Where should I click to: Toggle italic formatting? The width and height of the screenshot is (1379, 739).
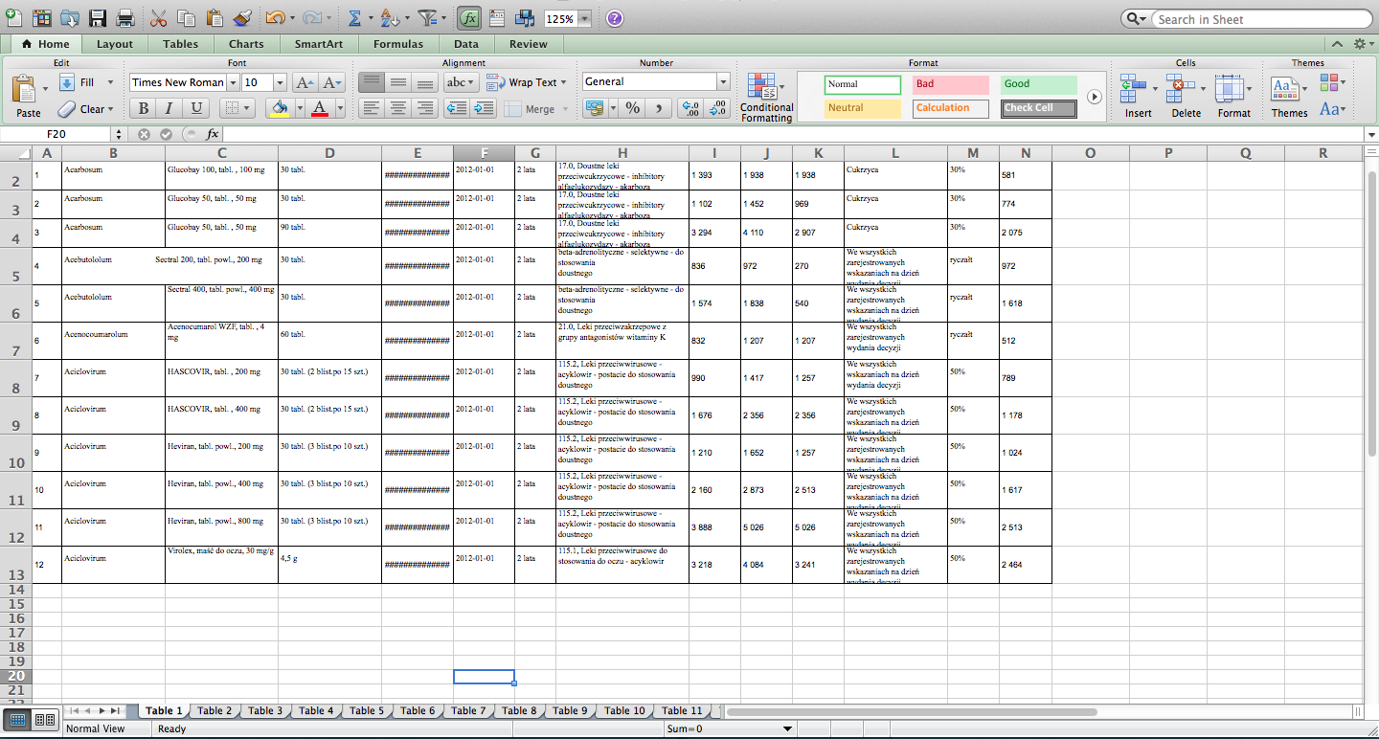(x=167, y=108)
